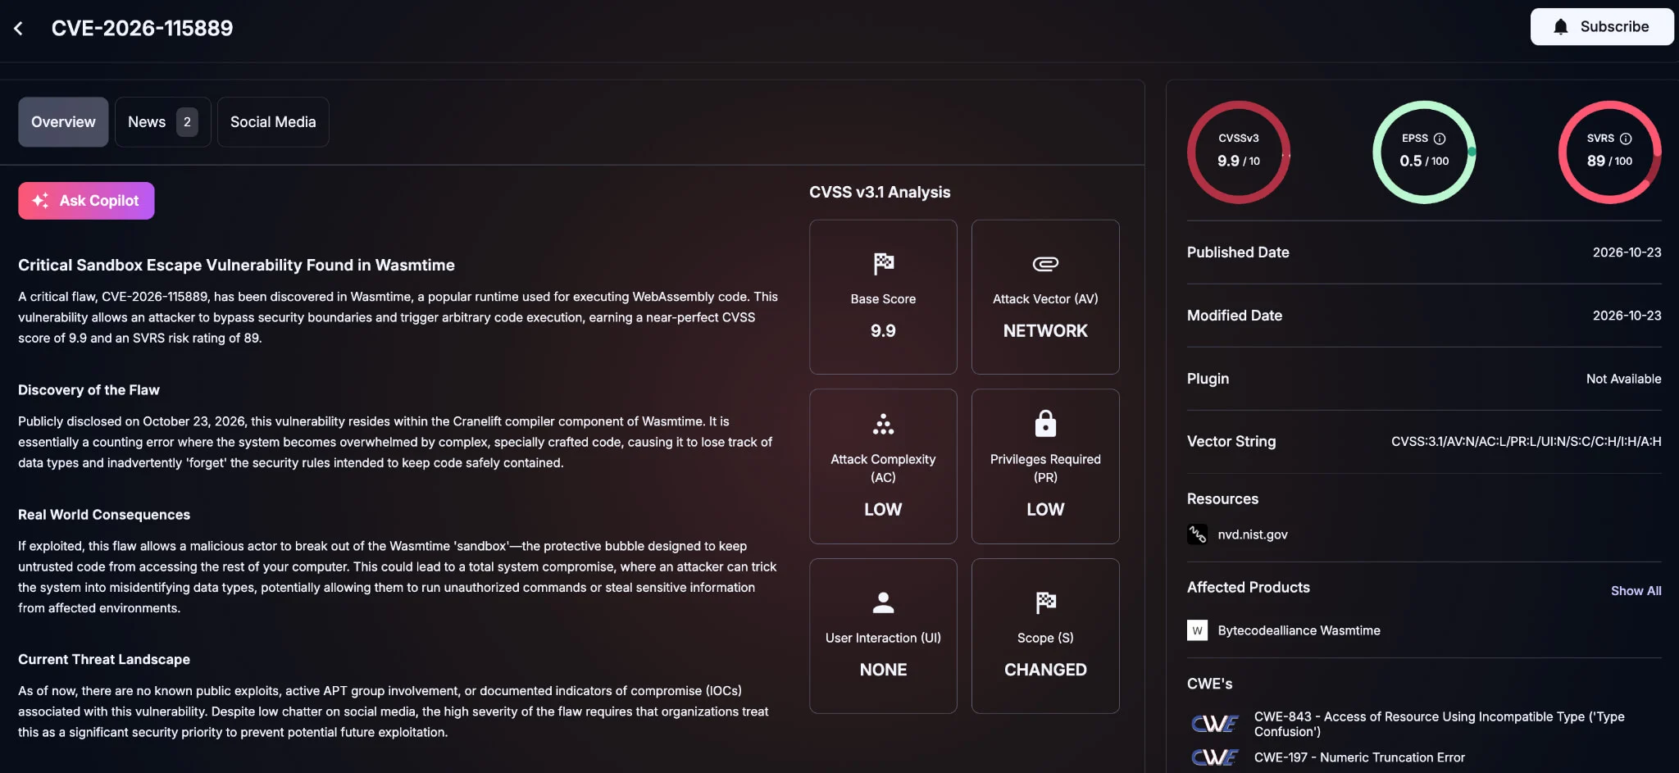Image resolution: width=1679 pixels, height=773 pixels.
Task: Open the Social Media tab
Action: point(273,122)
